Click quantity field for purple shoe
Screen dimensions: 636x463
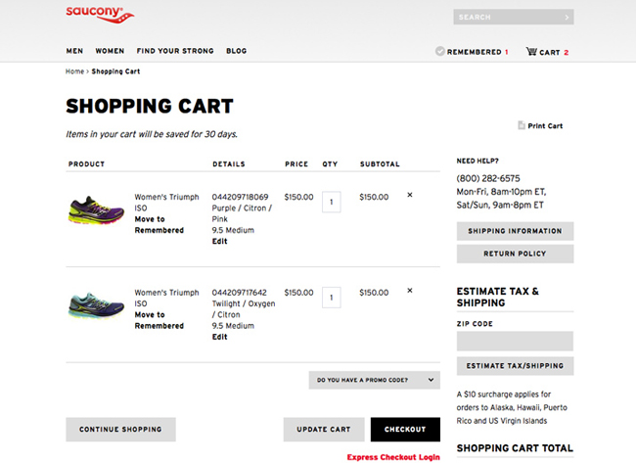pos(331,202)
